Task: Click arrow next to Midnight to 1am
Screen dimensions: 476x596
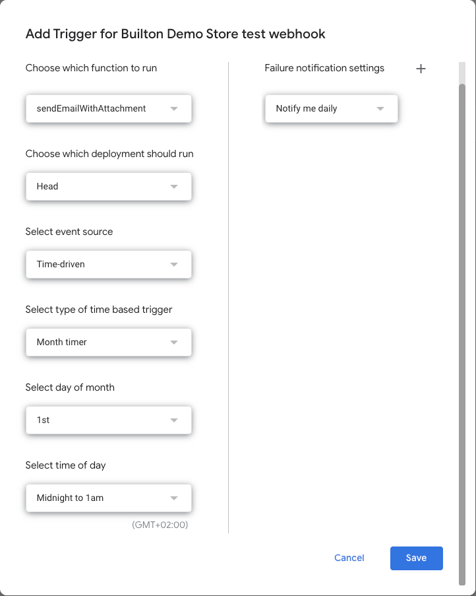Action: (174, 498)
